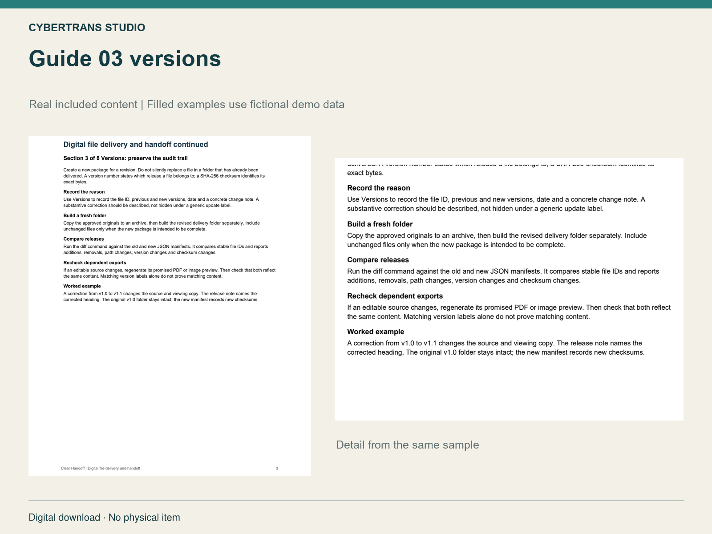Image resolution: width=712 pixels, height=534 pixels.
Task: Click 'Clear Handoff | Digital file delivery' page footer
Action: (x=101, y=468)
